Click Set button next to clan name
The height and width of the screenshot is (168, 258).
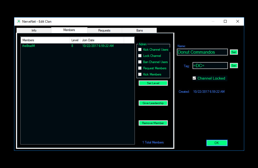point(234,52)
